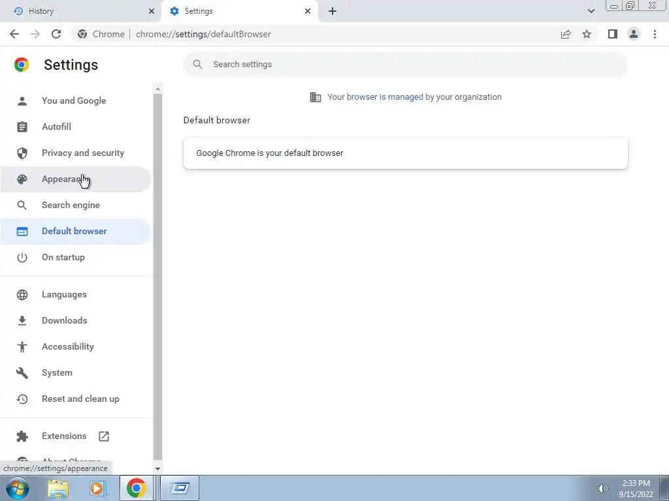This screenshot has height=501, width=669.
Task: Select the Settings tab
Action: point(240,11)
